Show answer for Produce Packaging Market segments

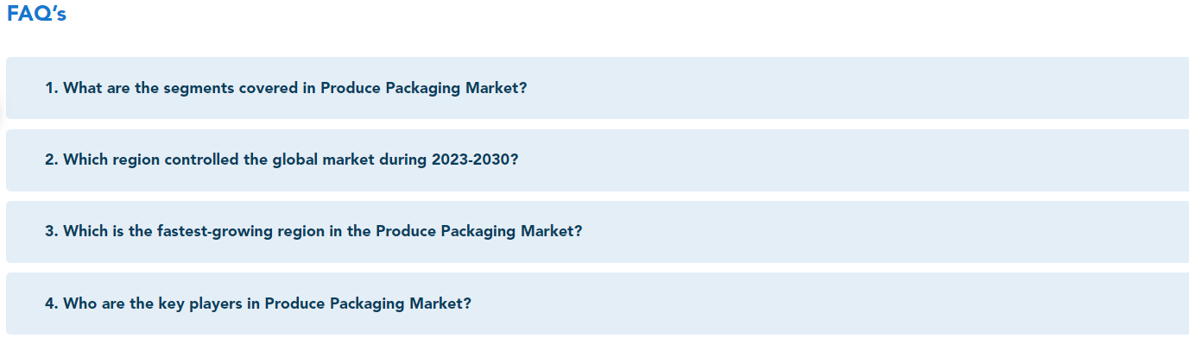(x=598, y=88)
